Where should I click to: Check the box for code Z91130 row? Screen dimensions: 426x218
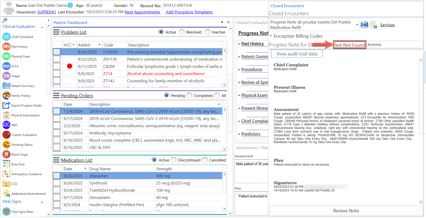tap(57, 59)
